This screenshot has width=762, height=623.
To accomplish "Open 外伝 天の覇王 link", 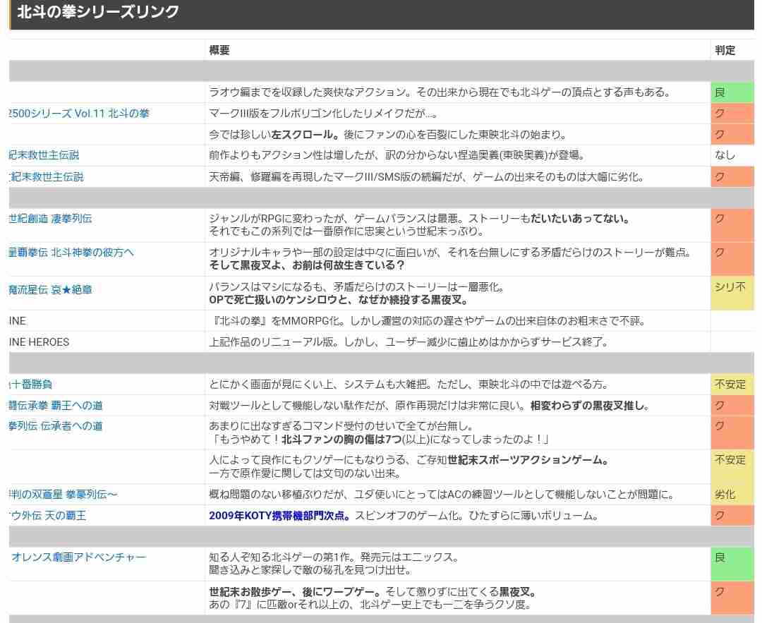I will click(x=48, y=516).
